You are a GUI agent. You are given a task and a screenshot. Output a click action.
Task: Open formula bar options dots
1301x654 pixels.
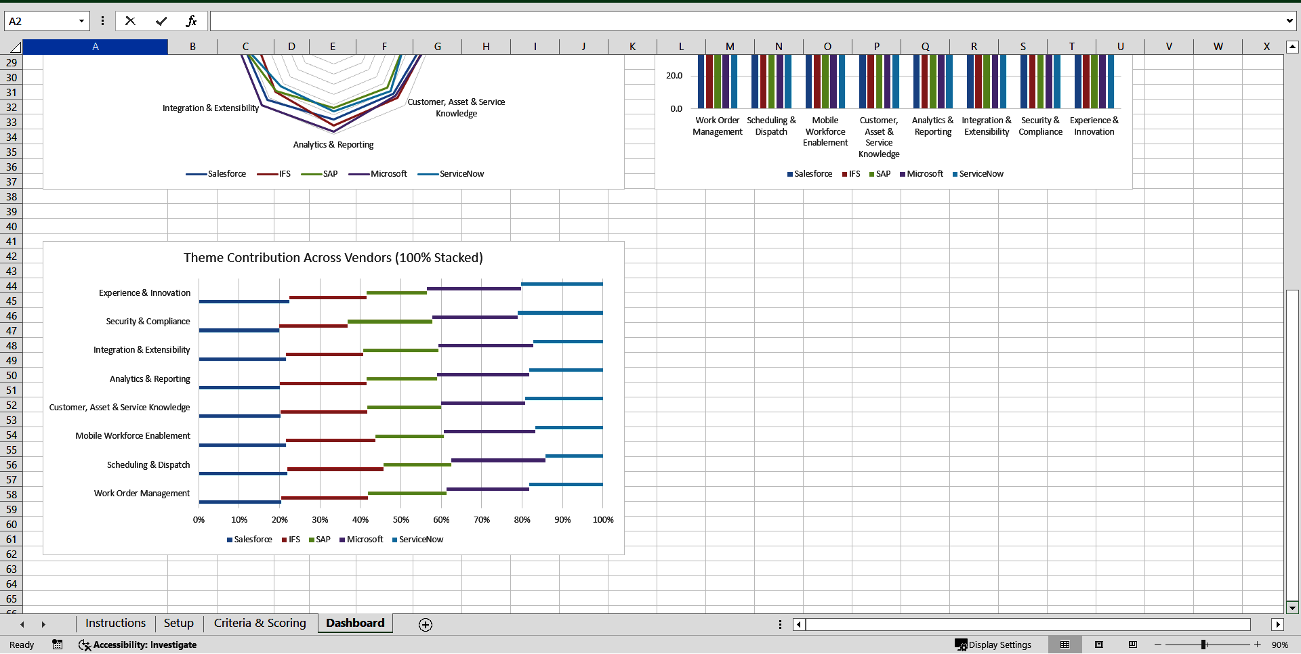(102, 21)
